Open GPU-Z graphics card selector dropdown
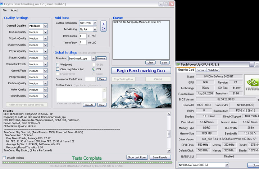 [x=227, y=165]
